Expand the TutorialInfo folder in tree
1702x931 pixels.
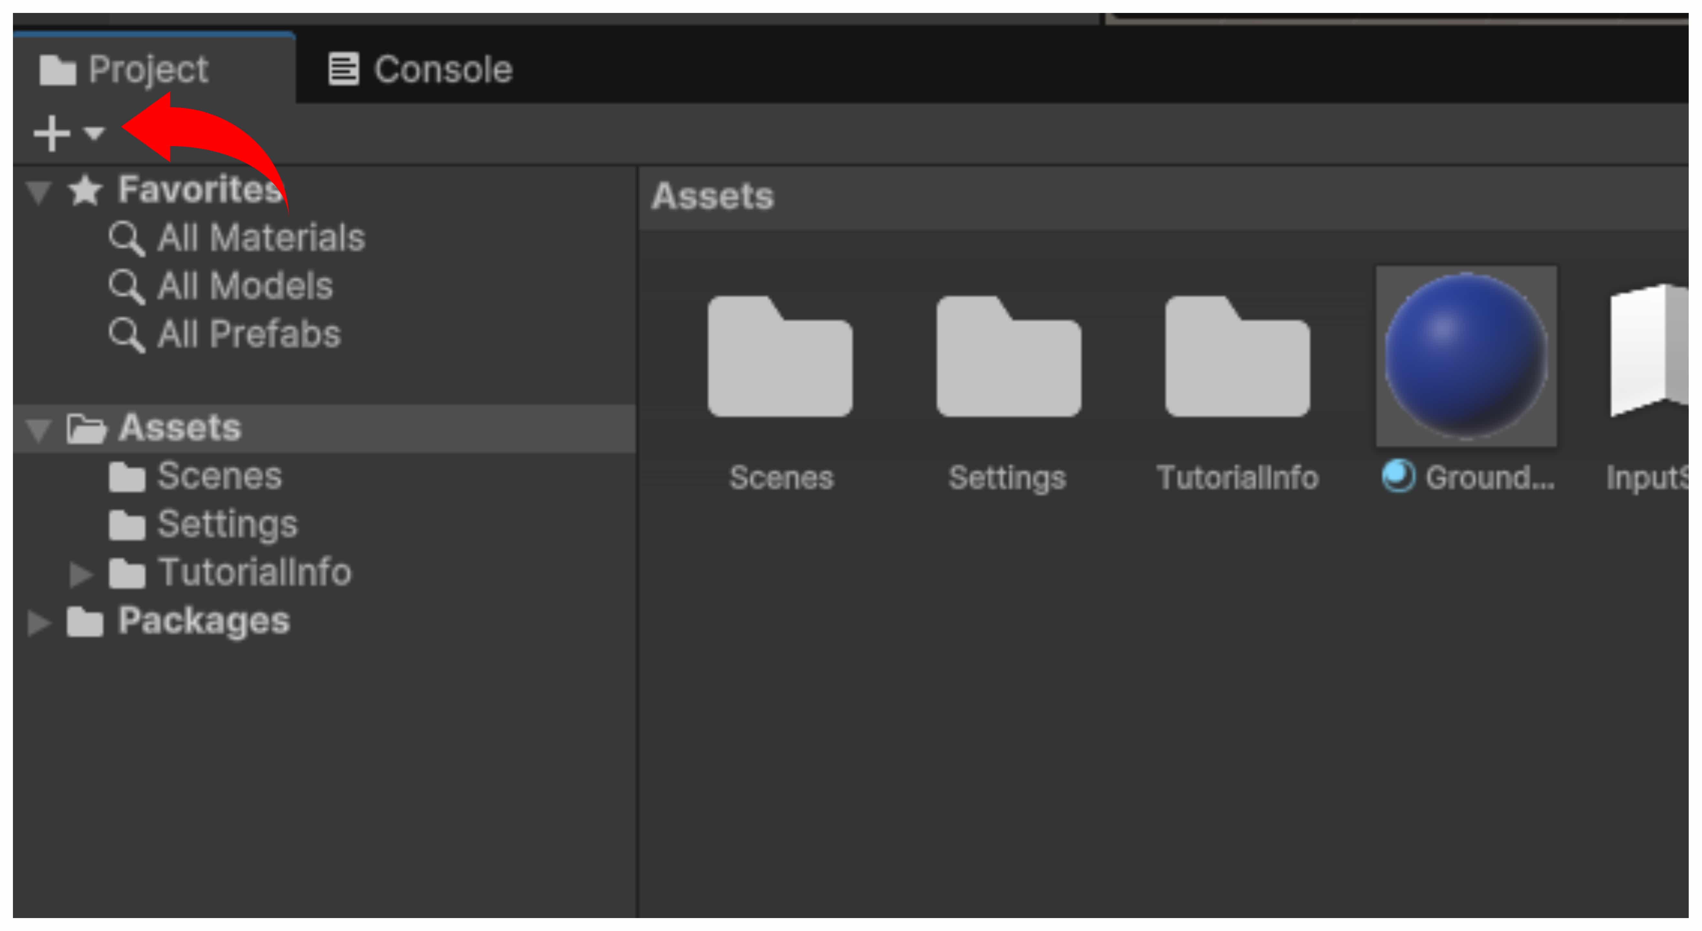click(x=81, y=573)
